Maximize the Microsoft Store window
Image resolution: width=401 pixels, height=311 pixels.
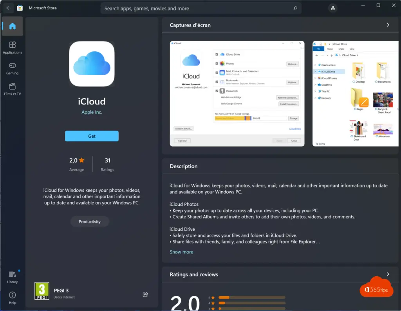(378, 5)
